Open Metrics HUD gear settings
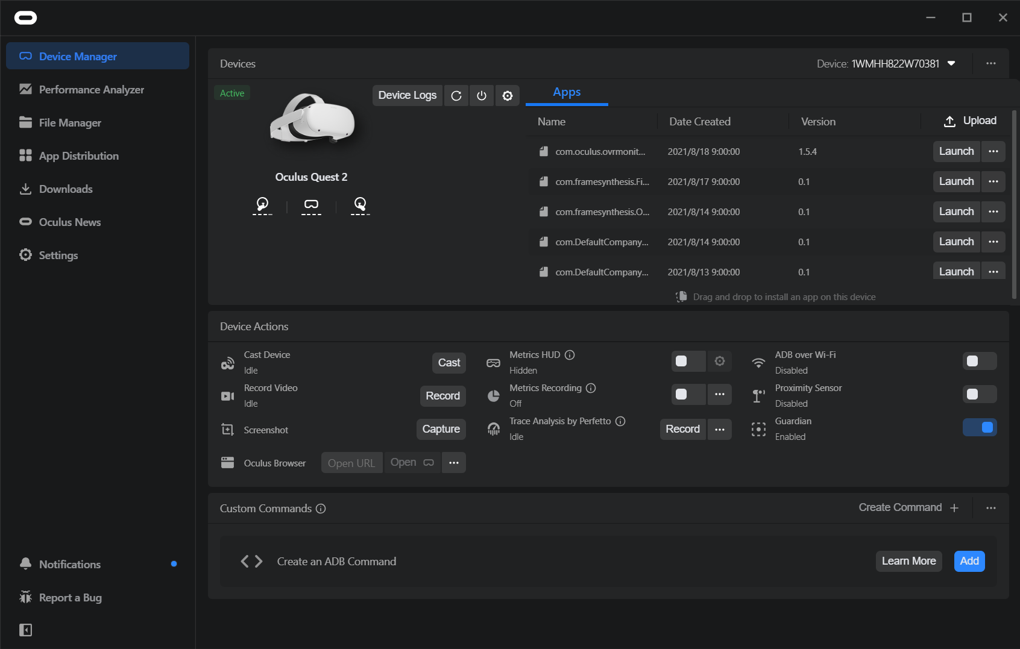Viewport: 1020px width, 649px height. [720, 361]
